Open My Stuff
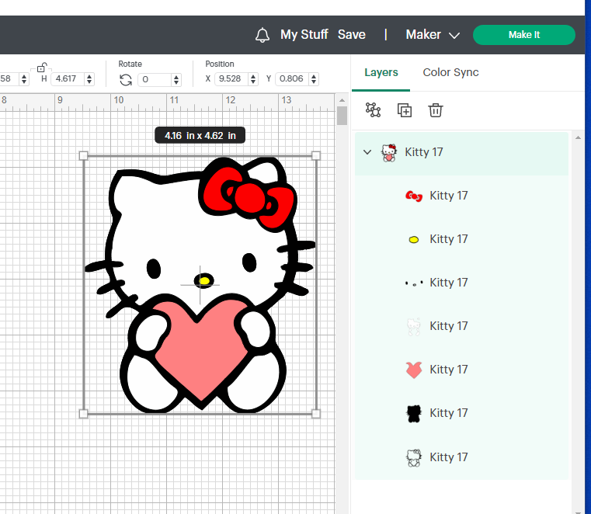This screenshot has height=514, width=591. point(304,35)
